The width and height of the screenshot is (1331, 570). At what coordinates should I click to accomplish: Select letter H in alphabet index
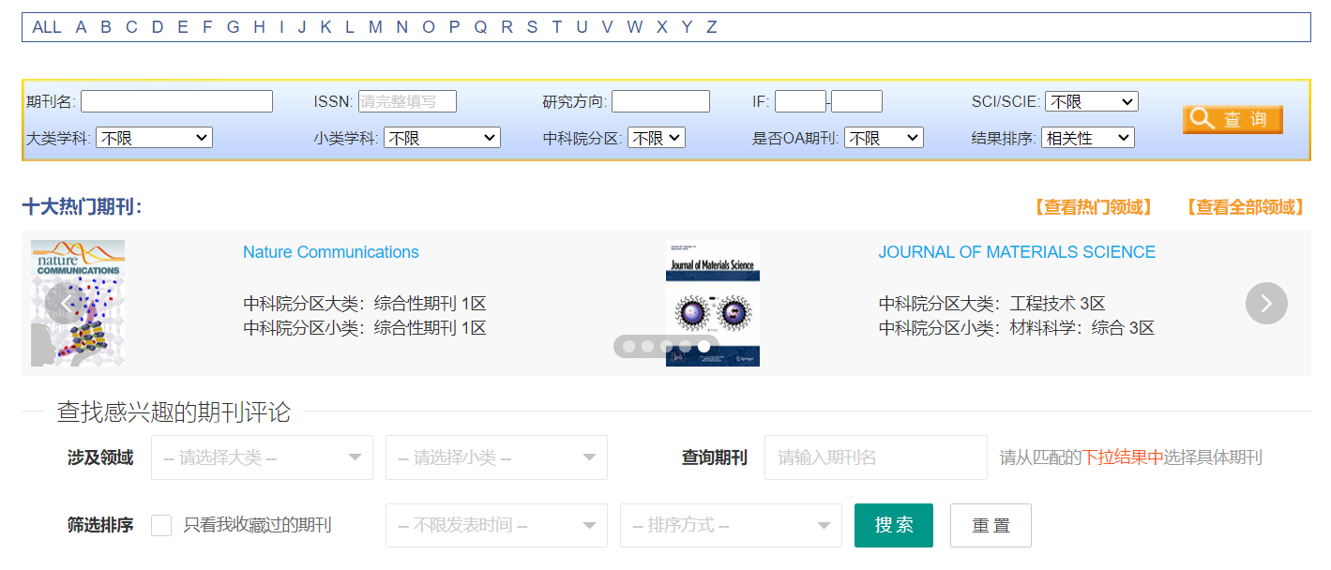pyautogui.click(x=259, y=27)
